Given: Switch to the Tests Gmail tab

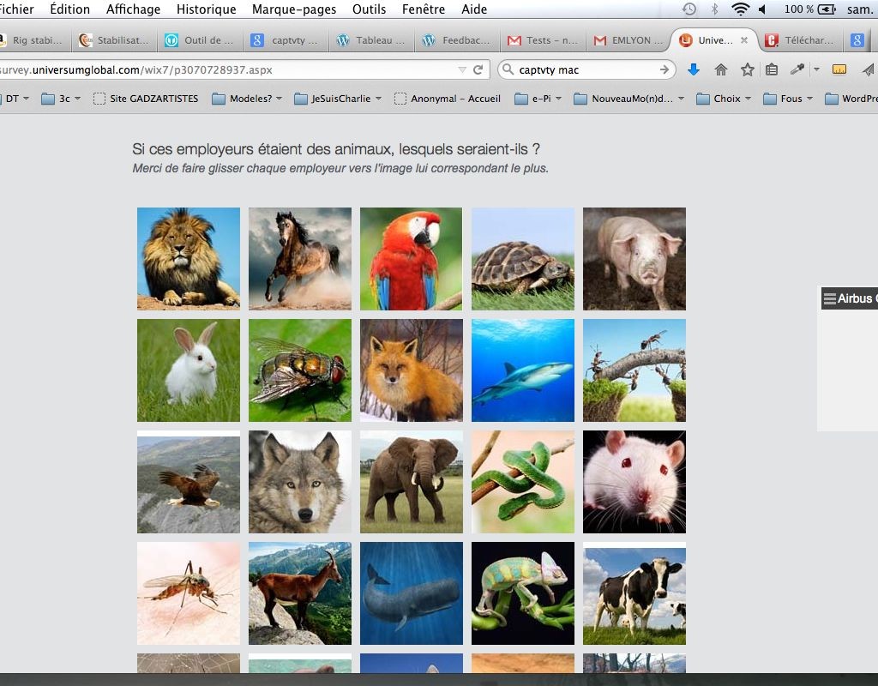Looking at the screenshot, I should pos(543,40).
